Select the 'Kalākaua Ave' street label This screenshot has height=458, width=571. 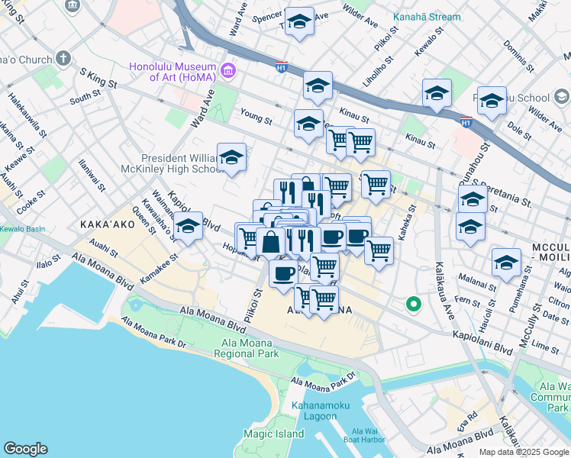pyautogui.click(x=445, y=291)
